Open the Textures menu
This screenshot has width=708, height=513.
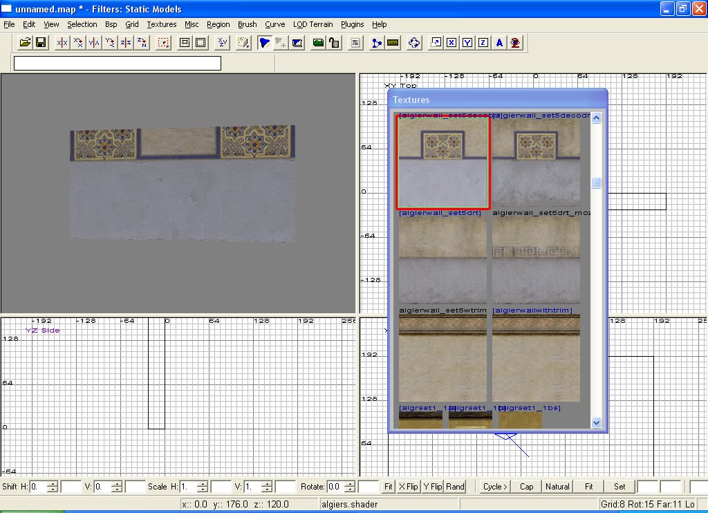(x=161, y=24)
